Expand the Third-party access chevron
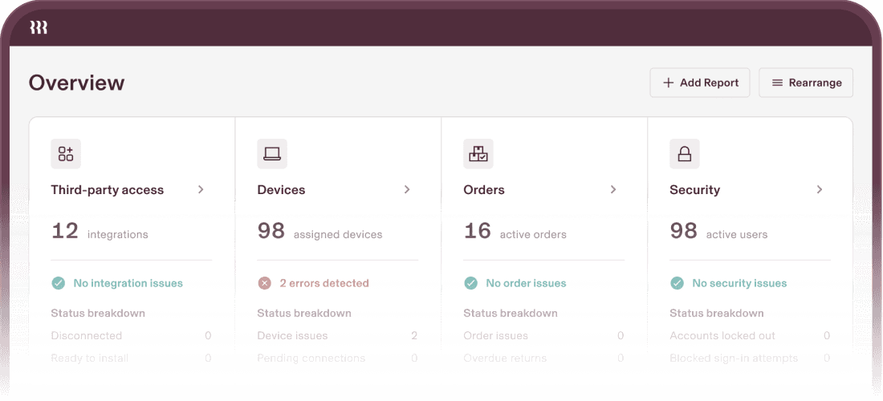 click(201, 190)
